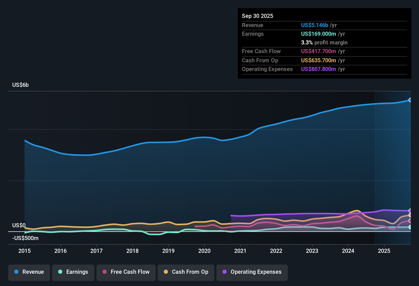419x286 pixels.
Task: Click the US$169.000m earnings value
Action: point(318,34)
